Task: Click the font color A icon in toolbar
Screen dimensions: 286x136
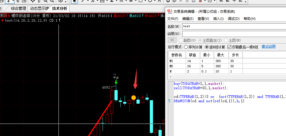Action: pos(200,1)
